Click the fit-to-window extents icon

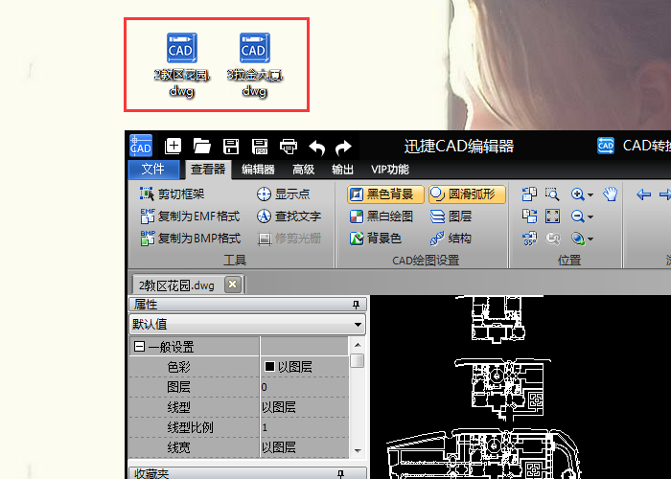(x=552, y=217)
